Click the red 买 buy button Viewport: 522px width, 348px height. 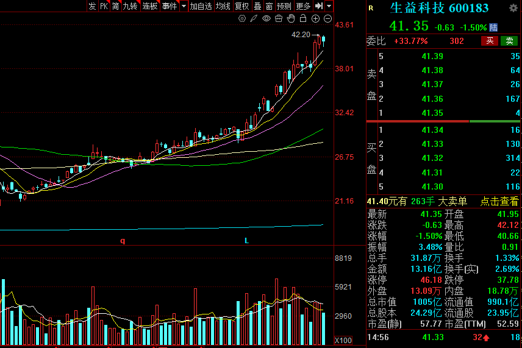[490, 41]
